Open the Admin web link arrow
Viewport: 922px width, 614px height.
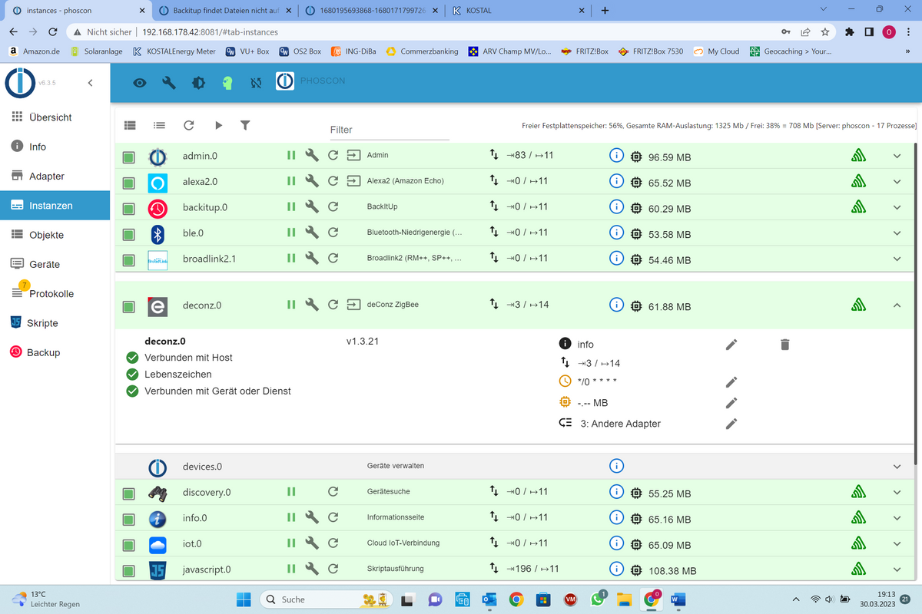[353, 156]
